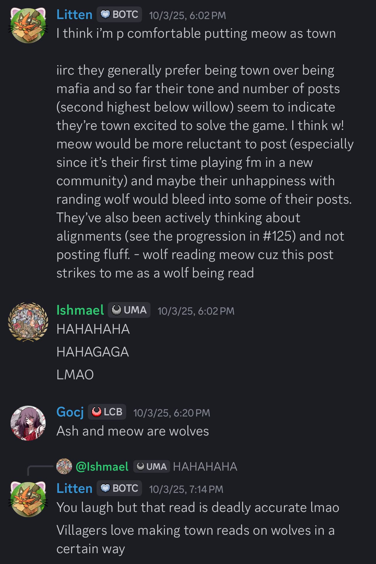
Task: Open Ishmael's profile from green username
Action: tap(80, 310)
